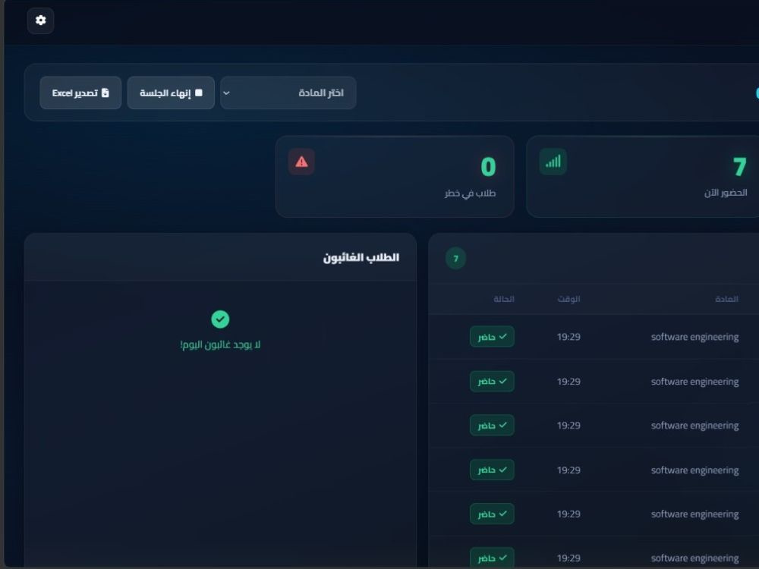759x569 pixels.
Task: Click the الحضور الآن label
Action: (726, 193)
